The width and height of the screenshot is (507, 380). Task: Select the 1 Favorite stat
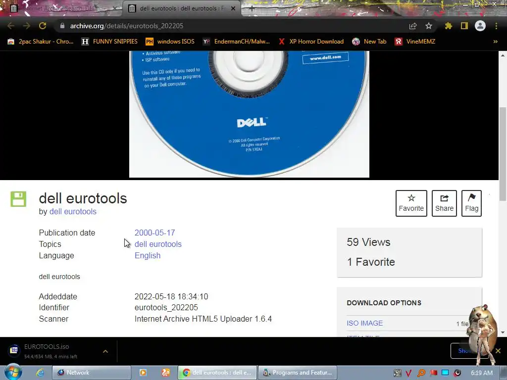pyautogui.click(x=371, y=262)
